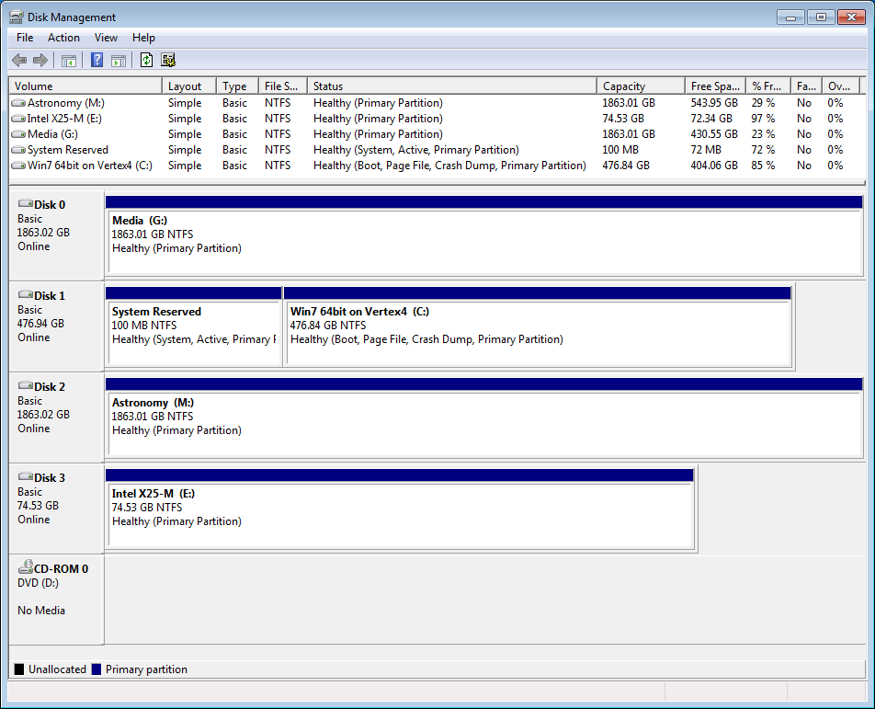Maximize the Disk Management window
Screen dimensions: 875x709
click(821, 17)
